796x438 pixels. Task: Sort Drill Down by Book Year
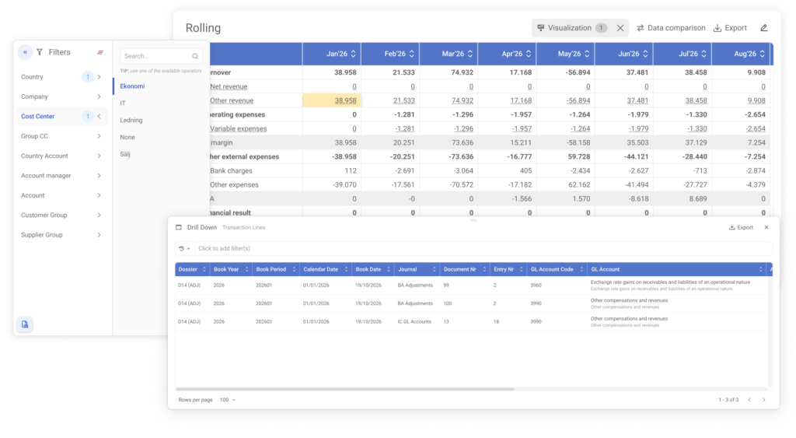(x=246, y=269)
